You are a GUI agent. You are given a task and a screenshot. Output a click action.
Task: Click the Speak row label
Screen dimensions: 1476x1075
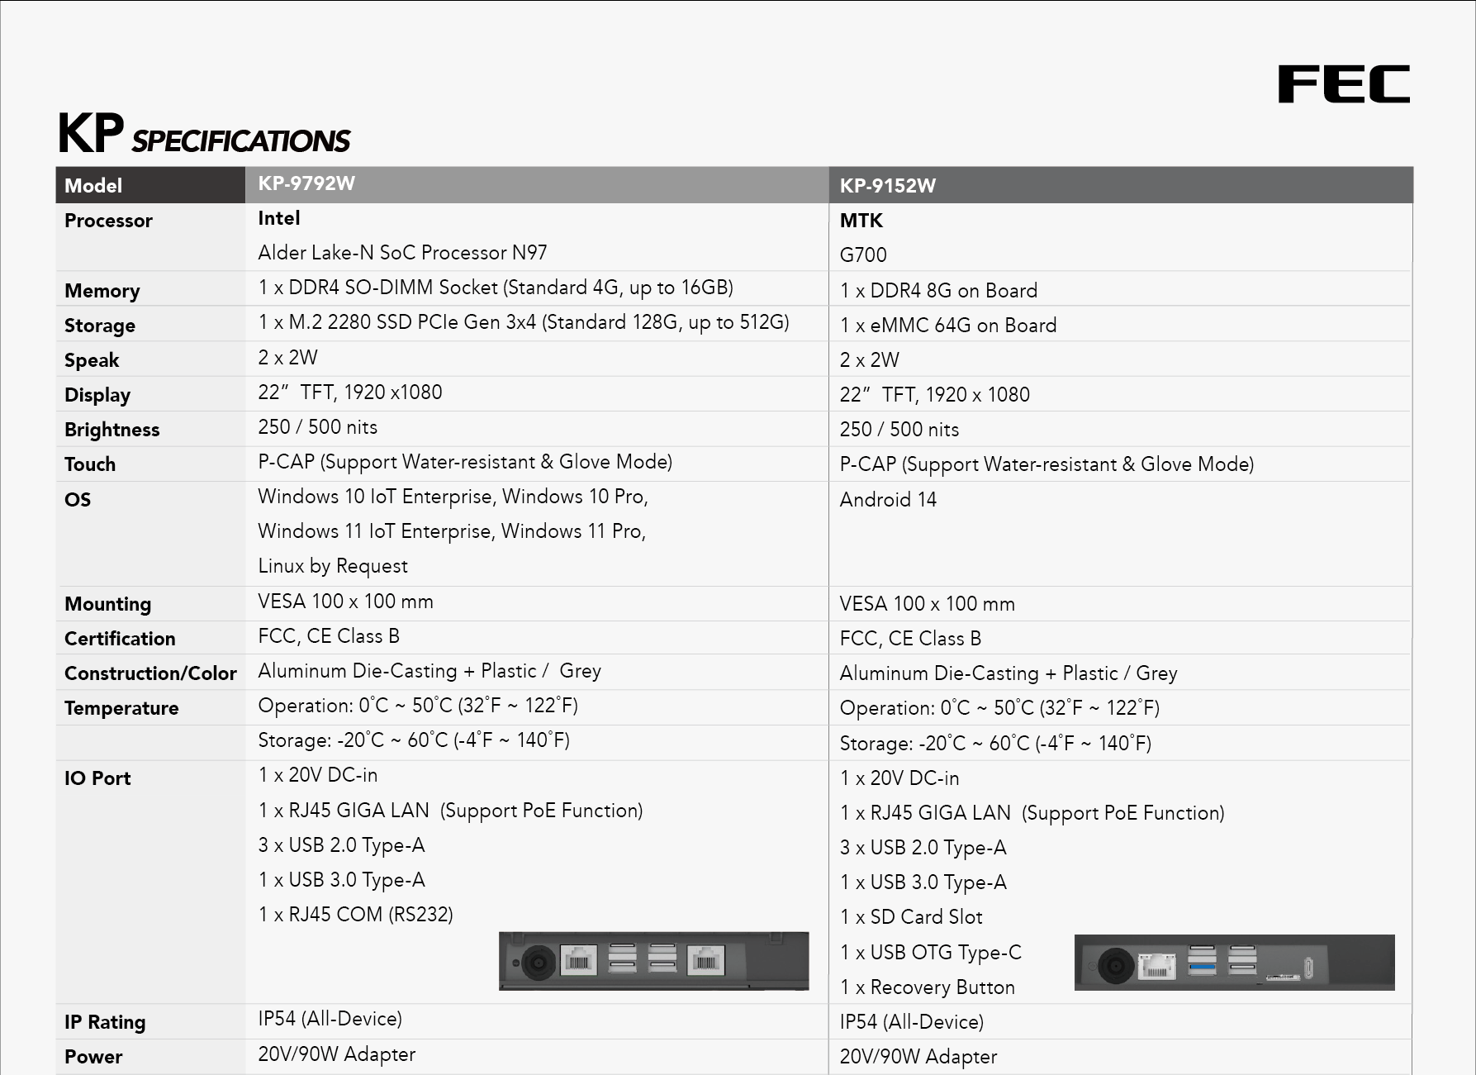[x=92, y=360]
